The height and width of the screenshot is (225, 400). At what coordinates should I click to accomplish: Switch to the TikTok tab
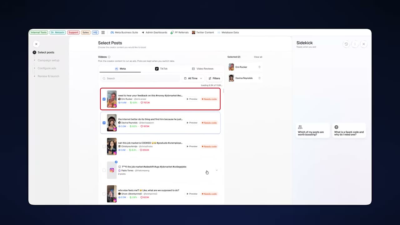[x=161, y=69]
